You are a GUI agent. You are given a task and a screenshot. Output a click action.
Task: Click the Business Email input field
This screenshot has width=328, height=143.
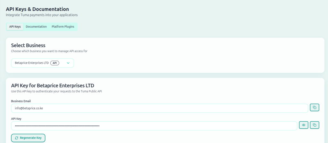(160, 108)
